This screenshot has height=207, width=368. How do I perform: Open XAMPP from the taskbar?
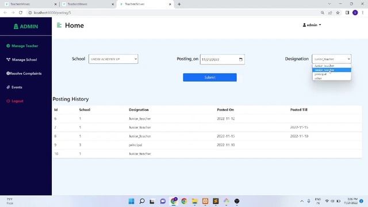coord(205,201)
